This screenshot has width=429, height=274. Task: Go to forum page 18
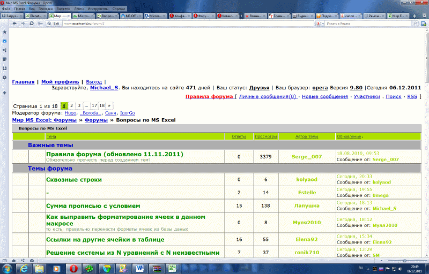click(x=102, y=105)
